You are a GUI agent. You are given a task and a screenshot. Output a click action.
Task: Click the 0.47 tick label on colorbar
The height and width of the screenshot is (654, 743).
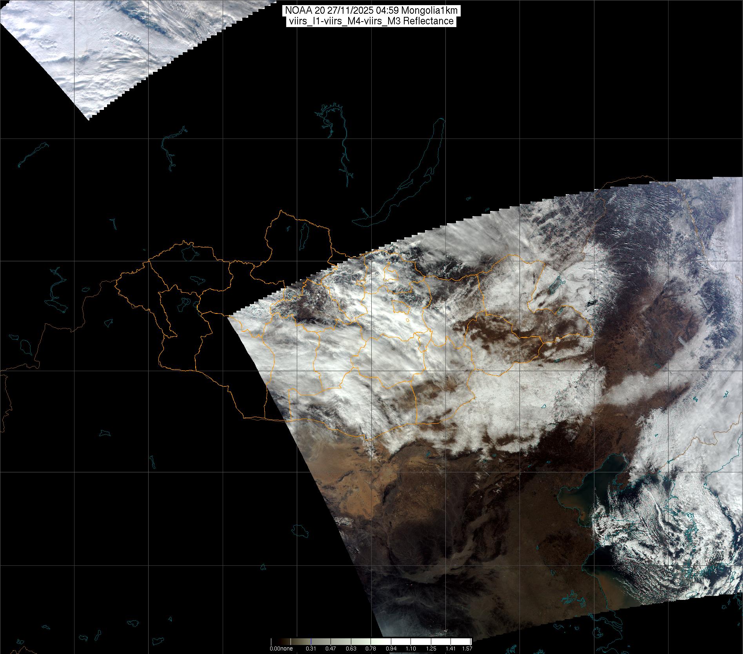coord(330,649)
